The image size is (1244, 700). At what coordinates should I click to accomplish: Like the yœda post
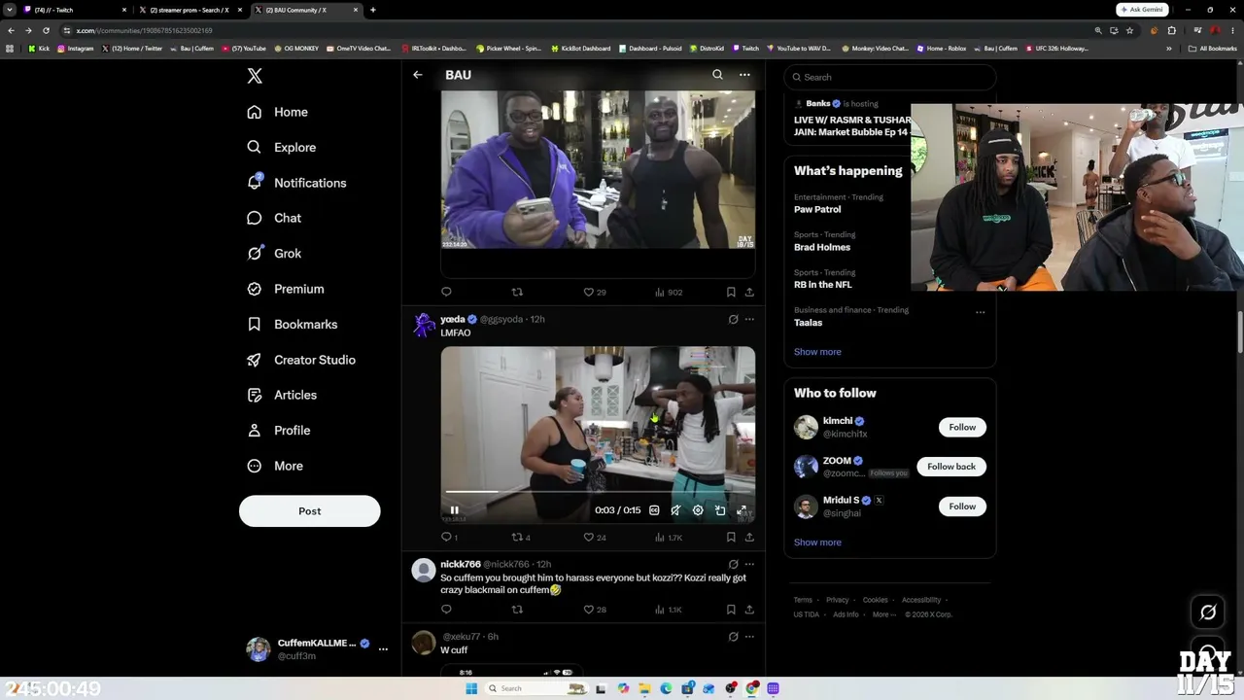594,537
